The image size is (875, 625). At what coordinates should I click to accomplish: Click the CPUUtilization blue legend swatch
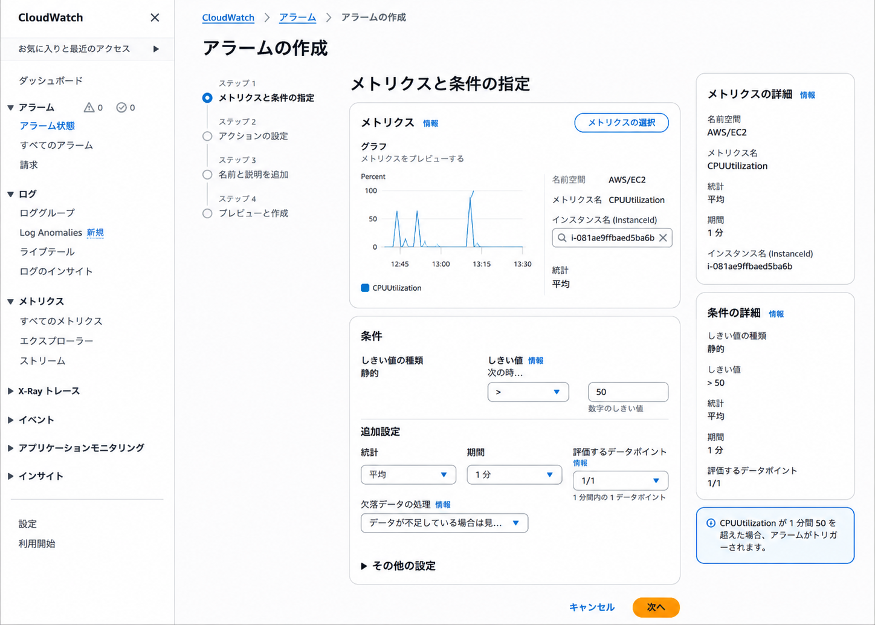365,288
